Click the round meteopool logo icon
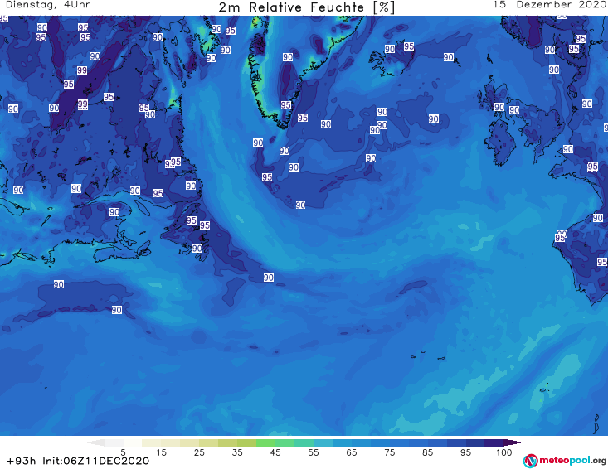This screenshot has height=469, width=608. pyautogui.click(x=530, y=461)
